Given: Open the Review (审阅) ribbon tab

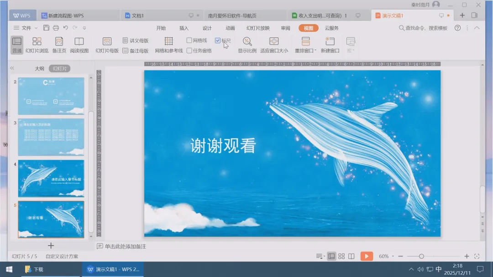Looking at the screenshot, I should pyautogui.click(x=285, y=28).
